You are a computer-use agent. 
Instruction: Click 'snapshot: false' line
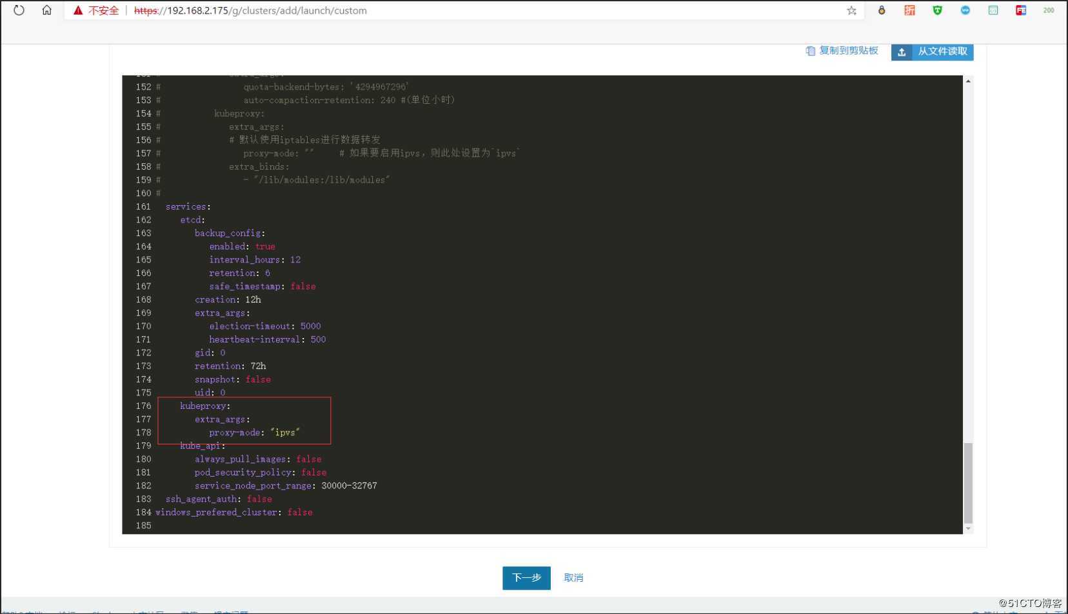pyautogui.click(x=233, y=379)
